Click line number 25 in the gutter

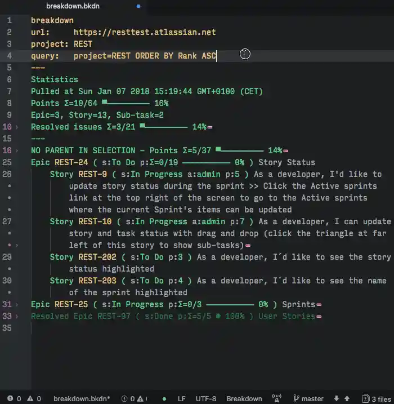click(7, 162)
